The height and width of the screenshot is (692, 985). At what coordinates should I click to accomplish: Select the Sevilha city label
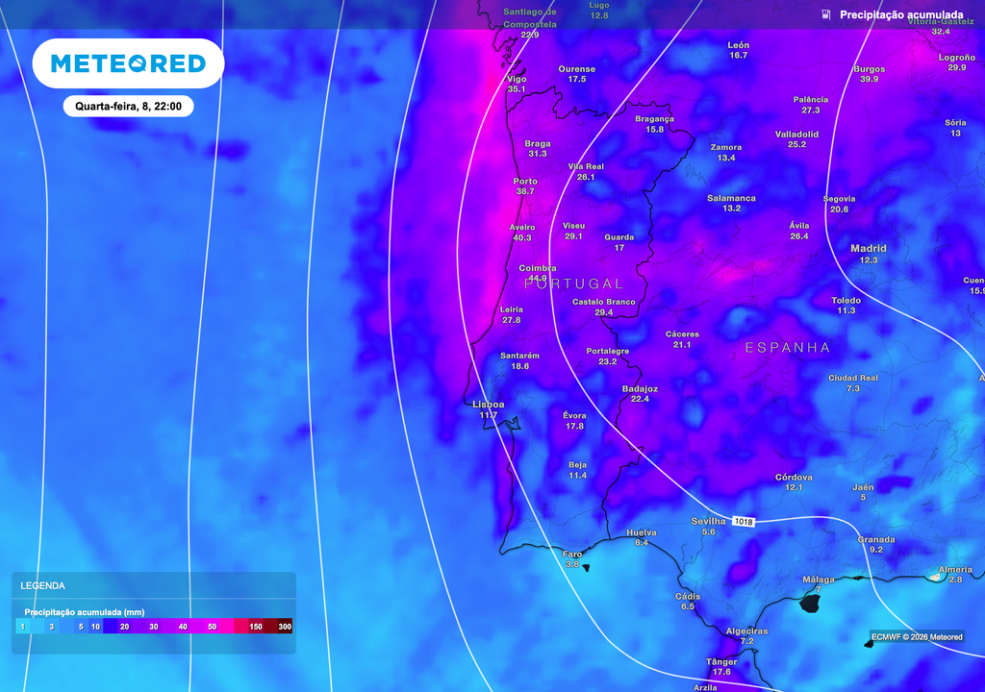709,520
